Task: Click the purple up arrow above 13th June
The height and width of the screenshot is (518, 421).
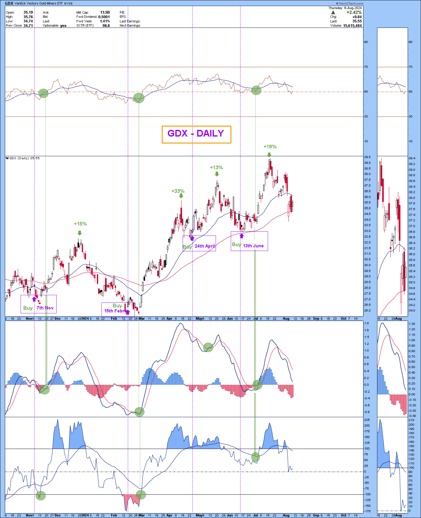Action: pyautogui.click(x=242, y=236)
